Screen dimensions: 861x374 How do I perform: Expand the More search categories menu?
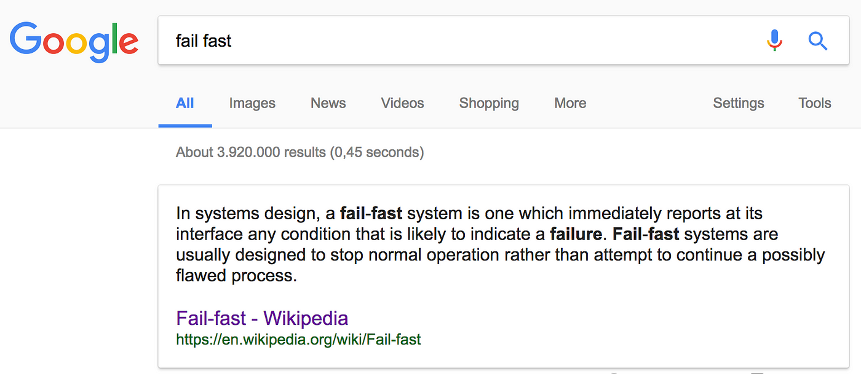(x=569, y=103)
